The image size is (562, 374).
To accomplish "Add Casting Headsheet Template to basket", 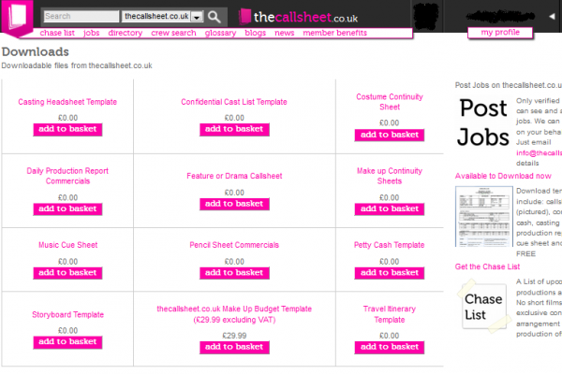I will [67, 129].
